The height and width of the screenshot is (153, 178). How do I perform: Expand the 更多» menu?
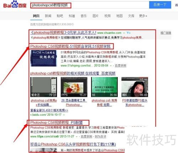click(143, 16)
